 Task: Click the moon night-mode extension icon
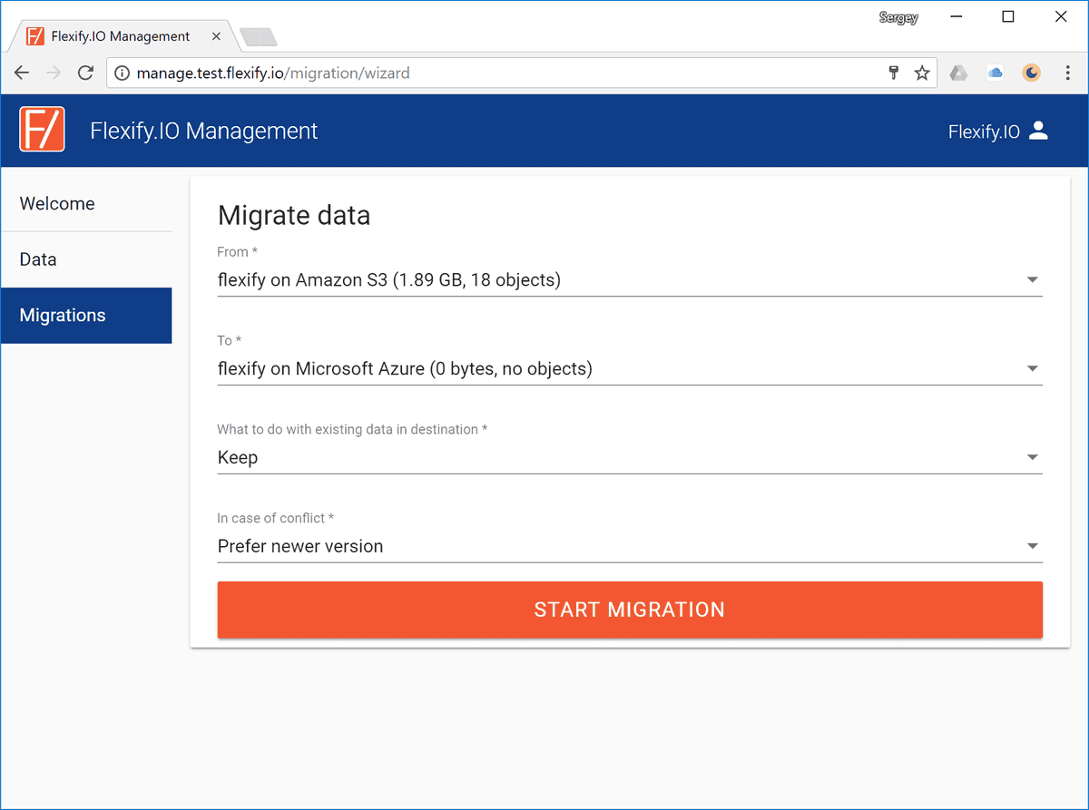pyautogui.click(x=1032, y=73)
